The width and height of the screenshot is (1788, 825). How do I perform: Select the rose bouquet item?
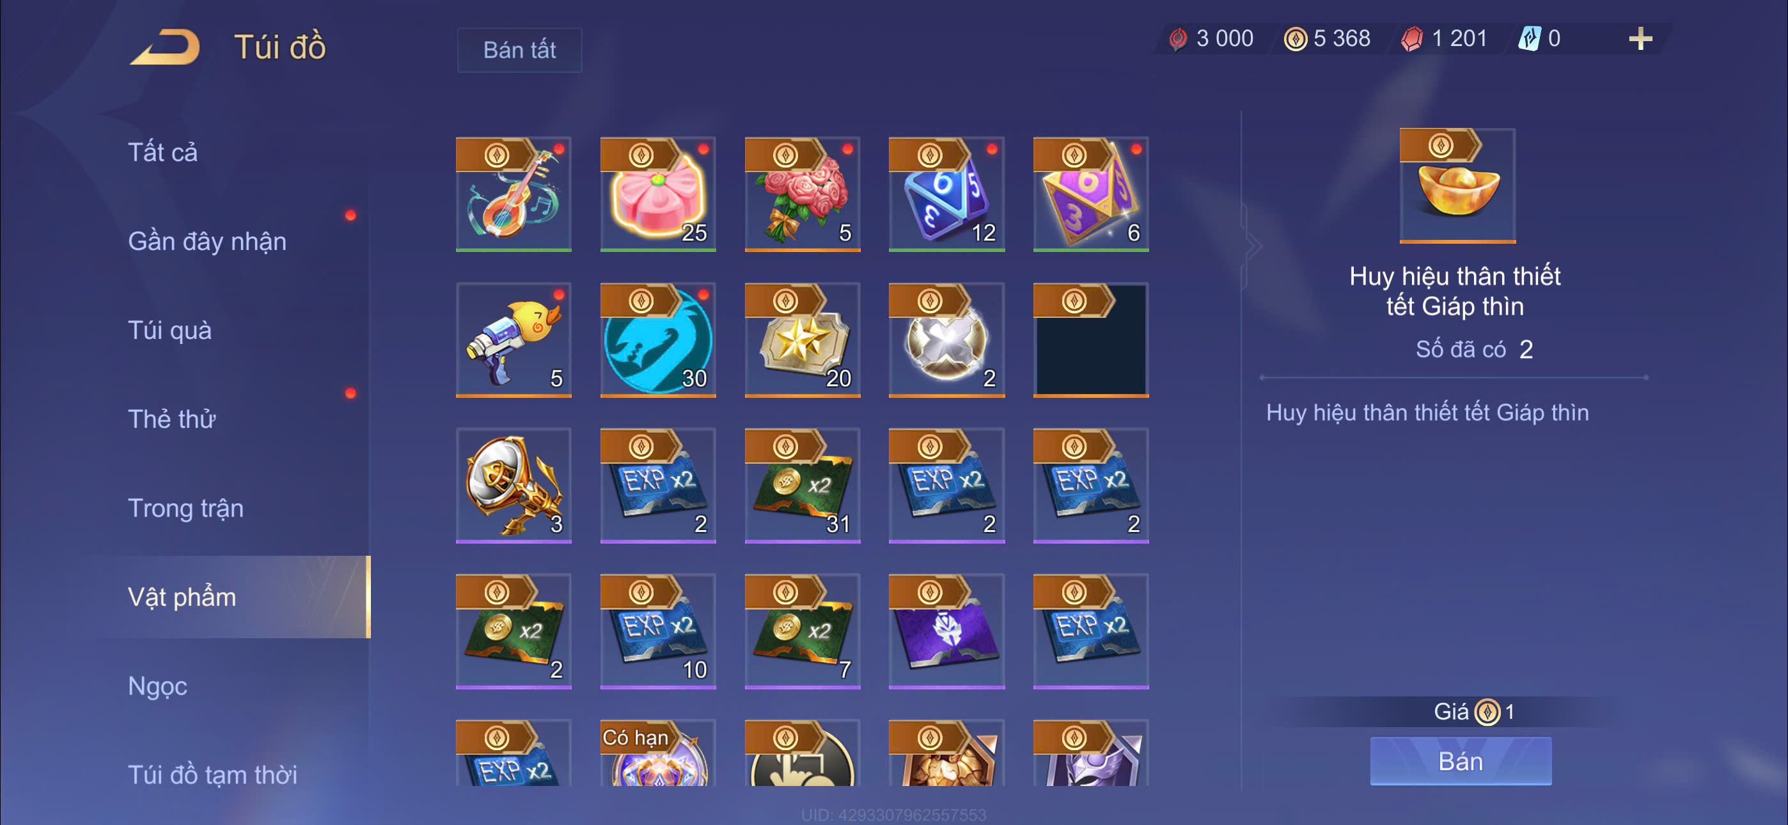(x=803, y=194)
